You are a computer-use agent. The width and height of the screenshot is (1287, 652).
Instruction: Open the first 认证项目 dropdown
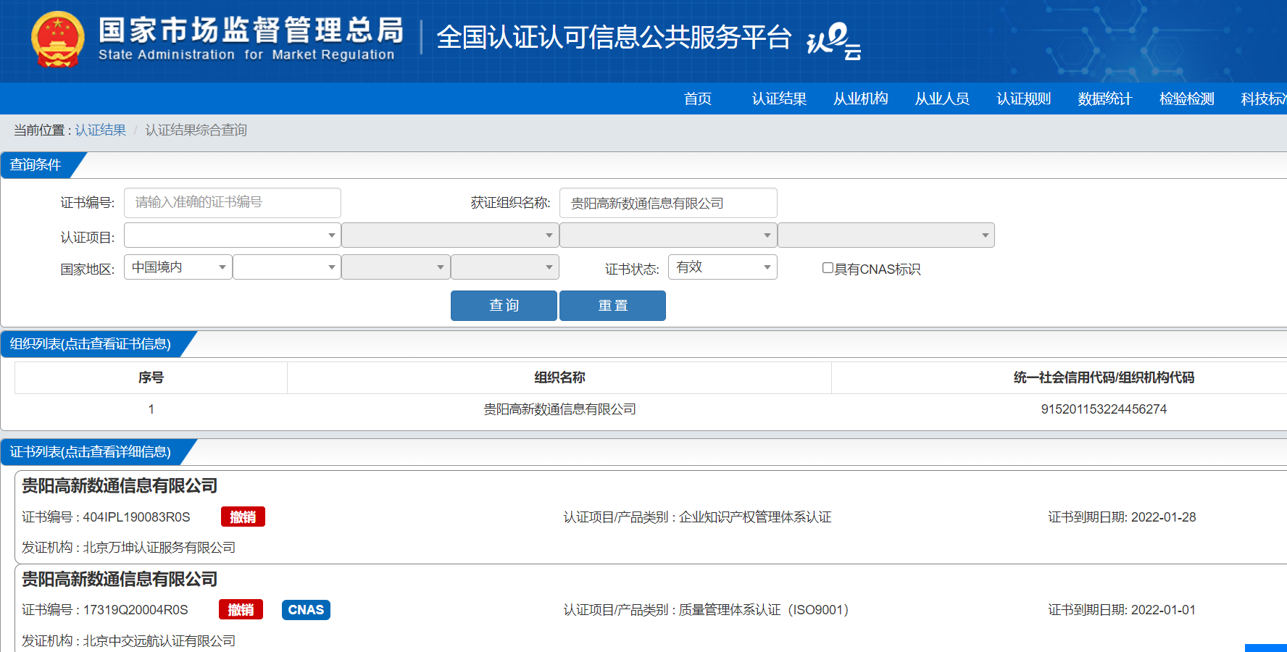[233, 235]
